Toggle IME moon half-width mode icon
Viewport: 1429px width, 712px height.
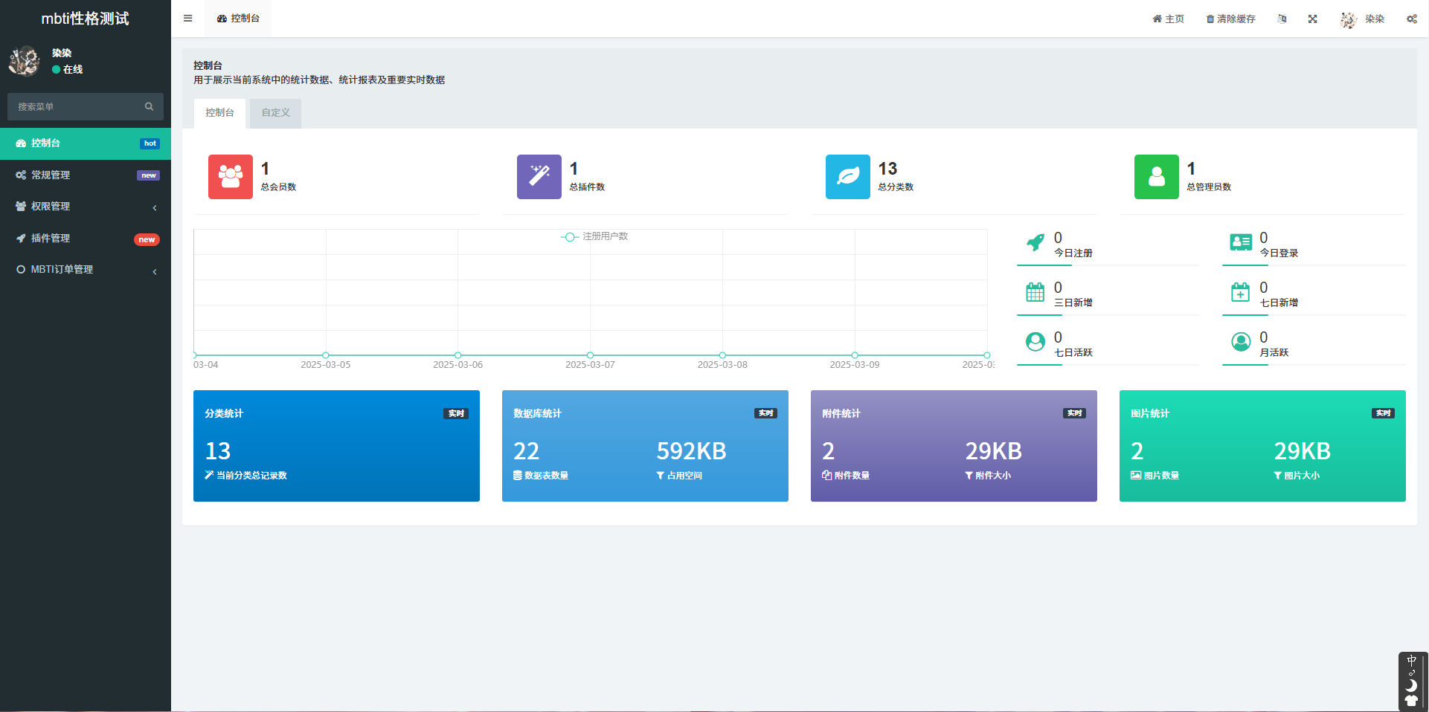pos(1411,685)
